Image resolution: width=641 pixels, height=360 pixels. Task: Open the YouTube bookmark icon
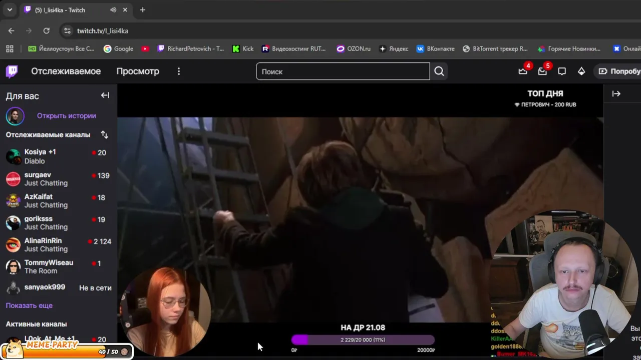[145, 48]
